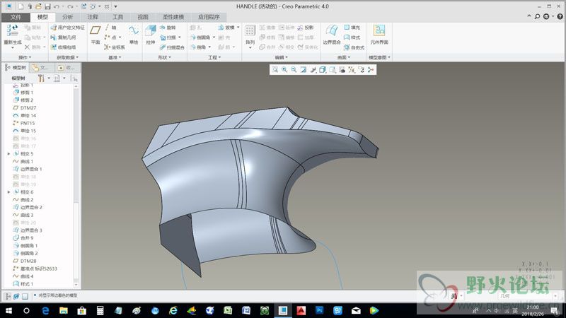Open the 工程 group dropdown
This screenshot has height=318, width=566.
tap(214, 57)
